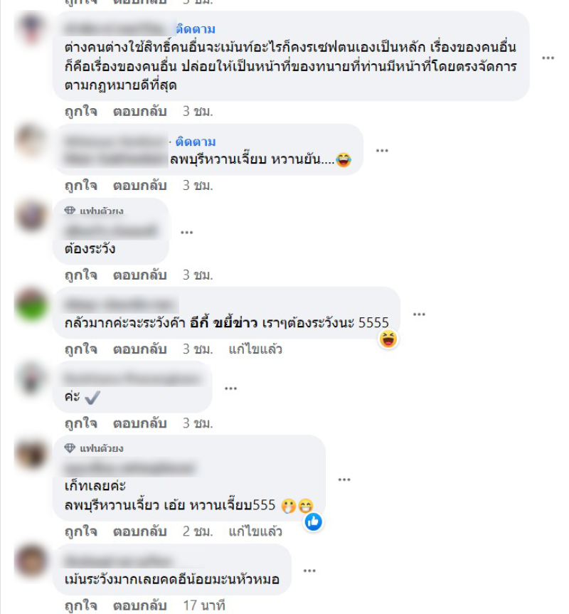The height and width of the screenshot is (614, 569).
Task: Like the 'ต้องระวัง' comment via 'ถูกใจ'
Action: point(81,275)
